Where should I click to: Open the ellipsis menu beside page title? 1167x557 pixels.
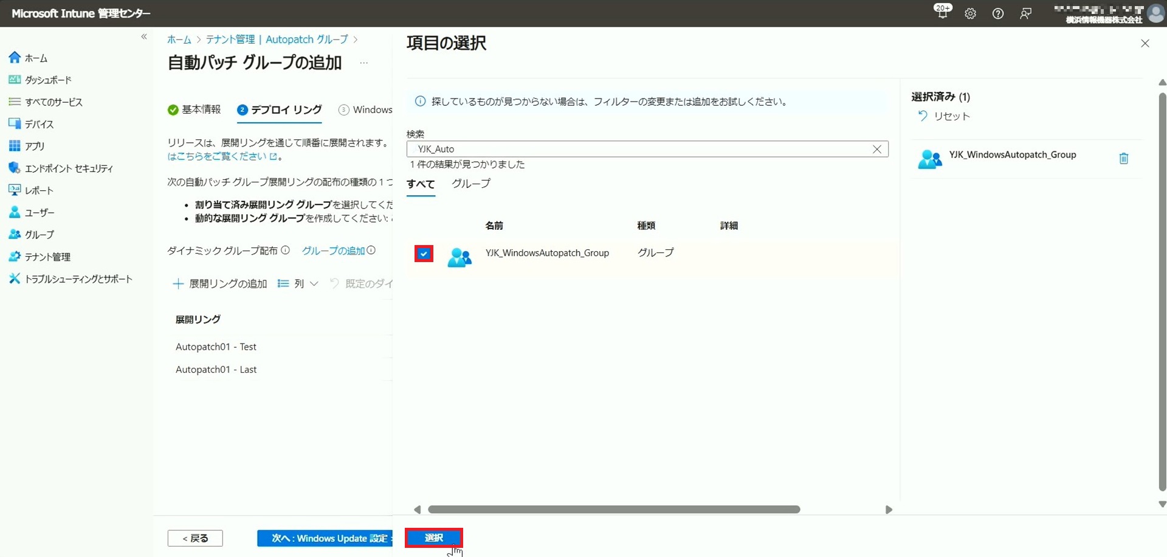click(x=363, y=63)
